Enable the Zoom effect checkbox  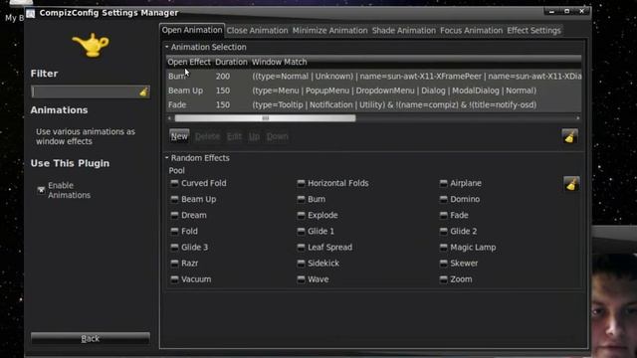pos(443,279)
